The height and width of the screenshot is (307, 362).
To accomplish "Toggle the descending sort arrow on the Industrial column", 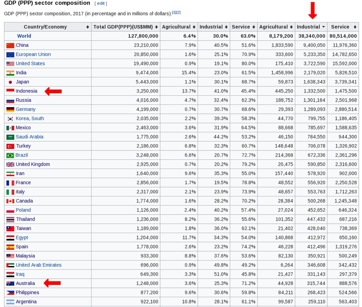I will [x=323, y=27].
